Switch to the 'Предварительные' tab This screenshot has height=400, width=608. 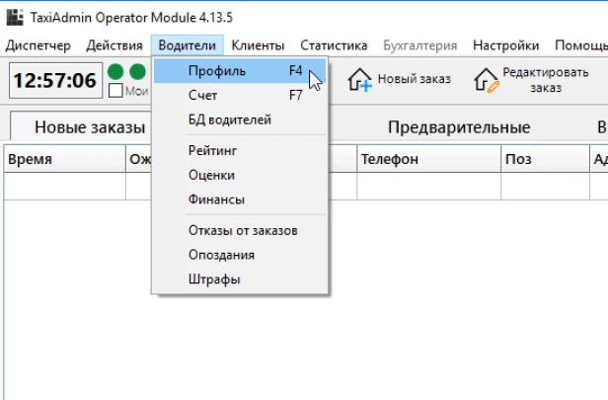(x=458, y=127)
